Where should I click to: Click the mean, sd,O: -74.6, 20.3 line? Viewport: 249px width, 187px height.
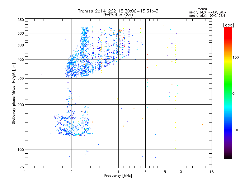click(x=207, y=12)
